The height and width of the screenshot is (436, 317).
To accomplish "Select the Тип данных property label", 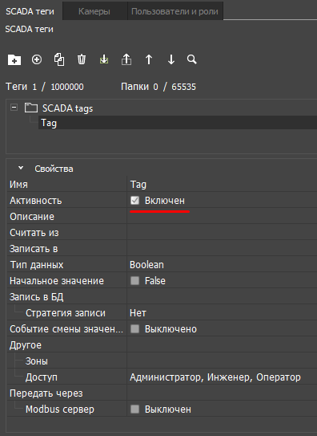I will [x=37, y=265].
